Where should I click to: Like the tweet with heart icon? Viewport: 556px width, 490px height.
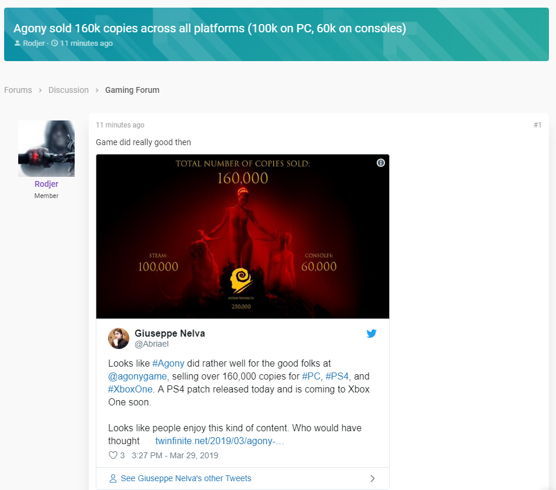[113, 455]
